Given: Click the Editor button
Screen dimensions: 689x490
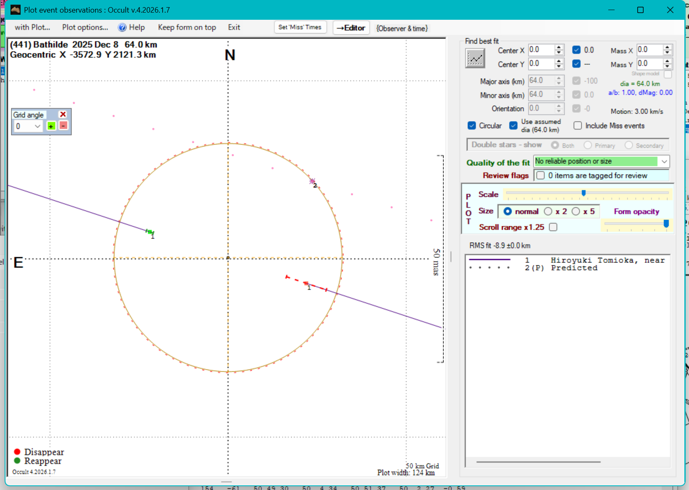Looking at the screenshot, I should 351,28.
